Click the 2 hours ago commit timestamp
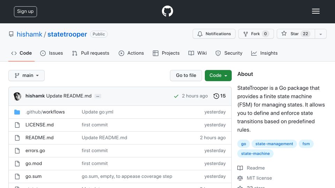The image size is (335, 188). 195,96
